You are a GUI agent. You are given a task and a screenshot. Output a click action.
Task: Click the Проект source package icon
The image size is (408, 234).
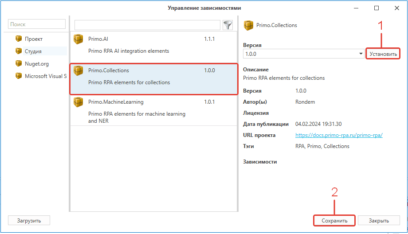[x=19, y=39]
